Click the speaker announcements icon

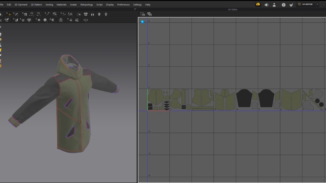[x=266, y=5]
